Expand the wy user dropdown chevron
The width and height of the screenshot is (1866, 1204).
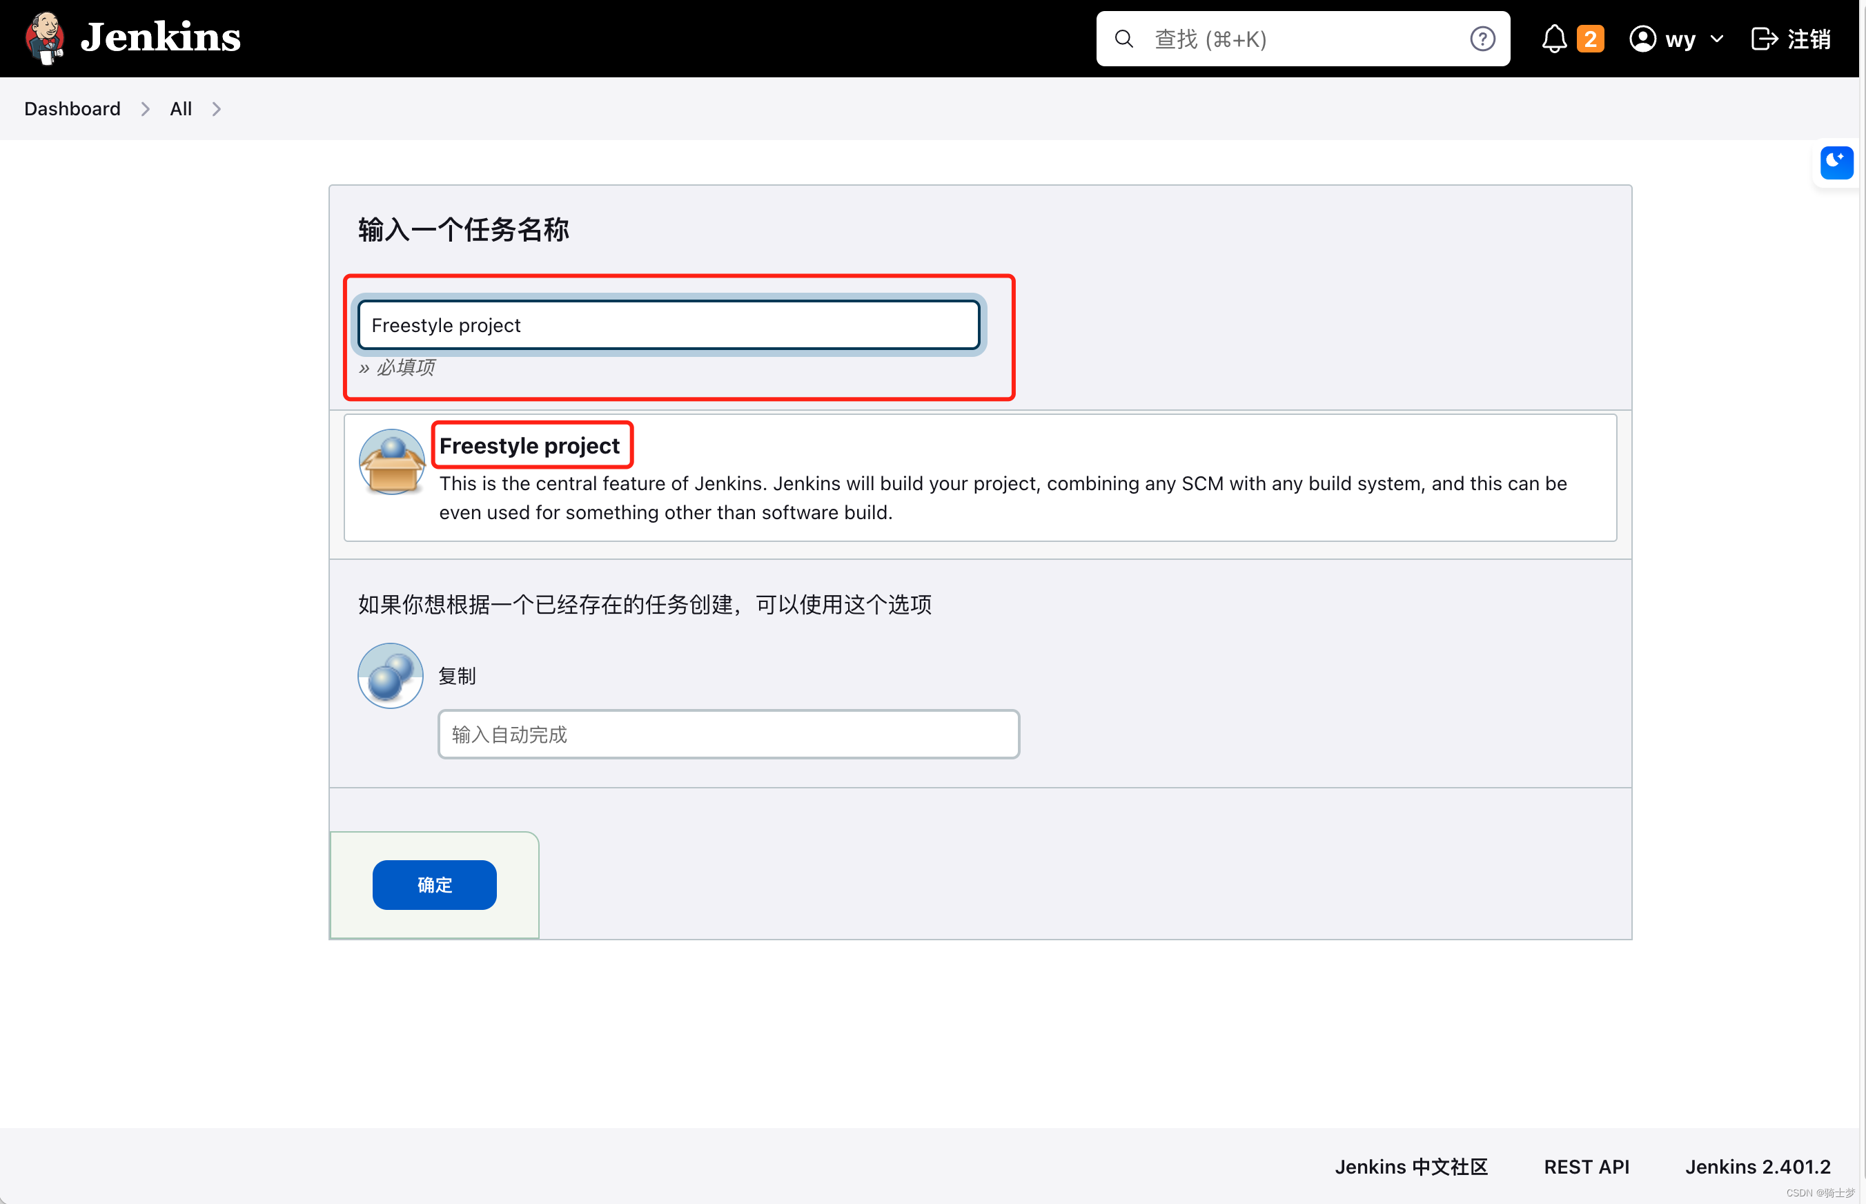pos(1717,38)
